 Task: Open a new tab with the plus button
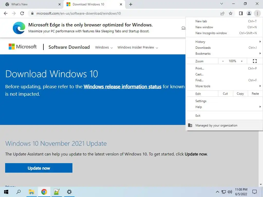131,4
